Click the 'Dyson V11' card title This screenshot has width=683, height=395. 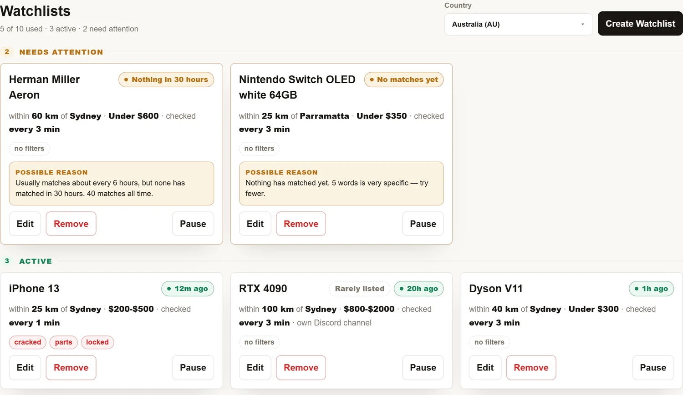496,289
